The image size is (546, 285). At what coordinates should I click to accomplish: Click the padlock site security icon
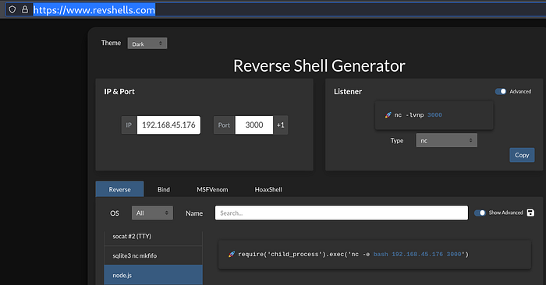25,9
